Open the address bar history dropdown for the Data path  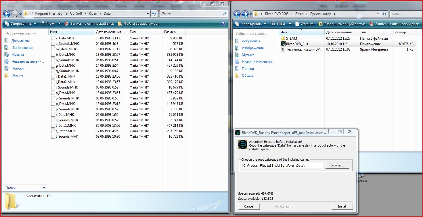(148, 14)
